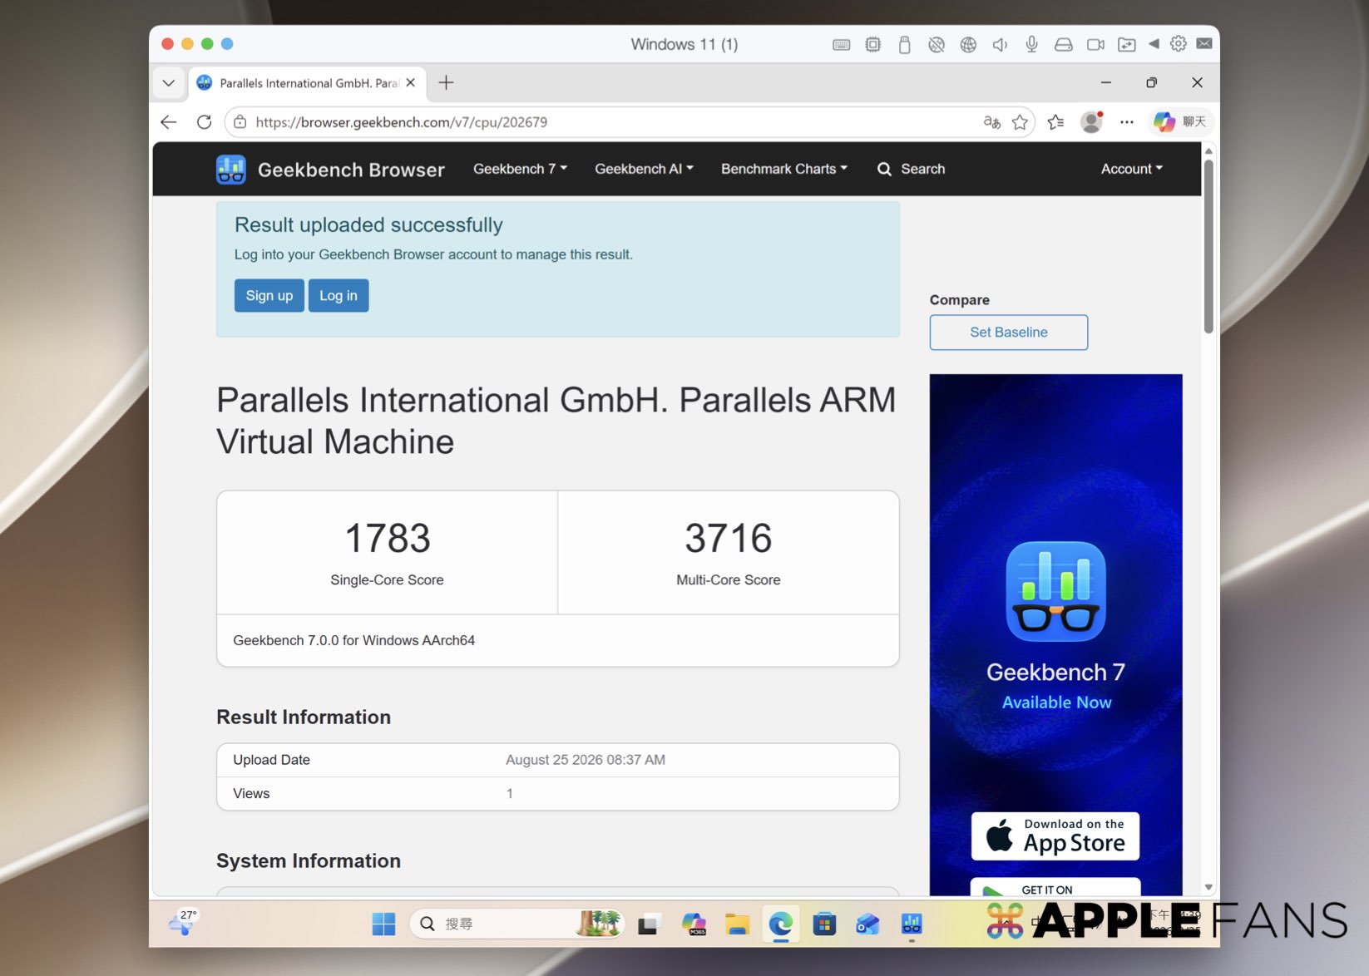Viewport: 1369px width, 976px height.
Task: Go to the Geekbench Browser home logo
Action: [x=330, y=170]
